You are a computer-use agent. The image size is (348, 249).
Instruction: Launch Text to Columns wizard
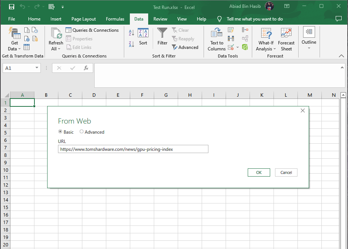pyautogui.click(x=217, y=40)
